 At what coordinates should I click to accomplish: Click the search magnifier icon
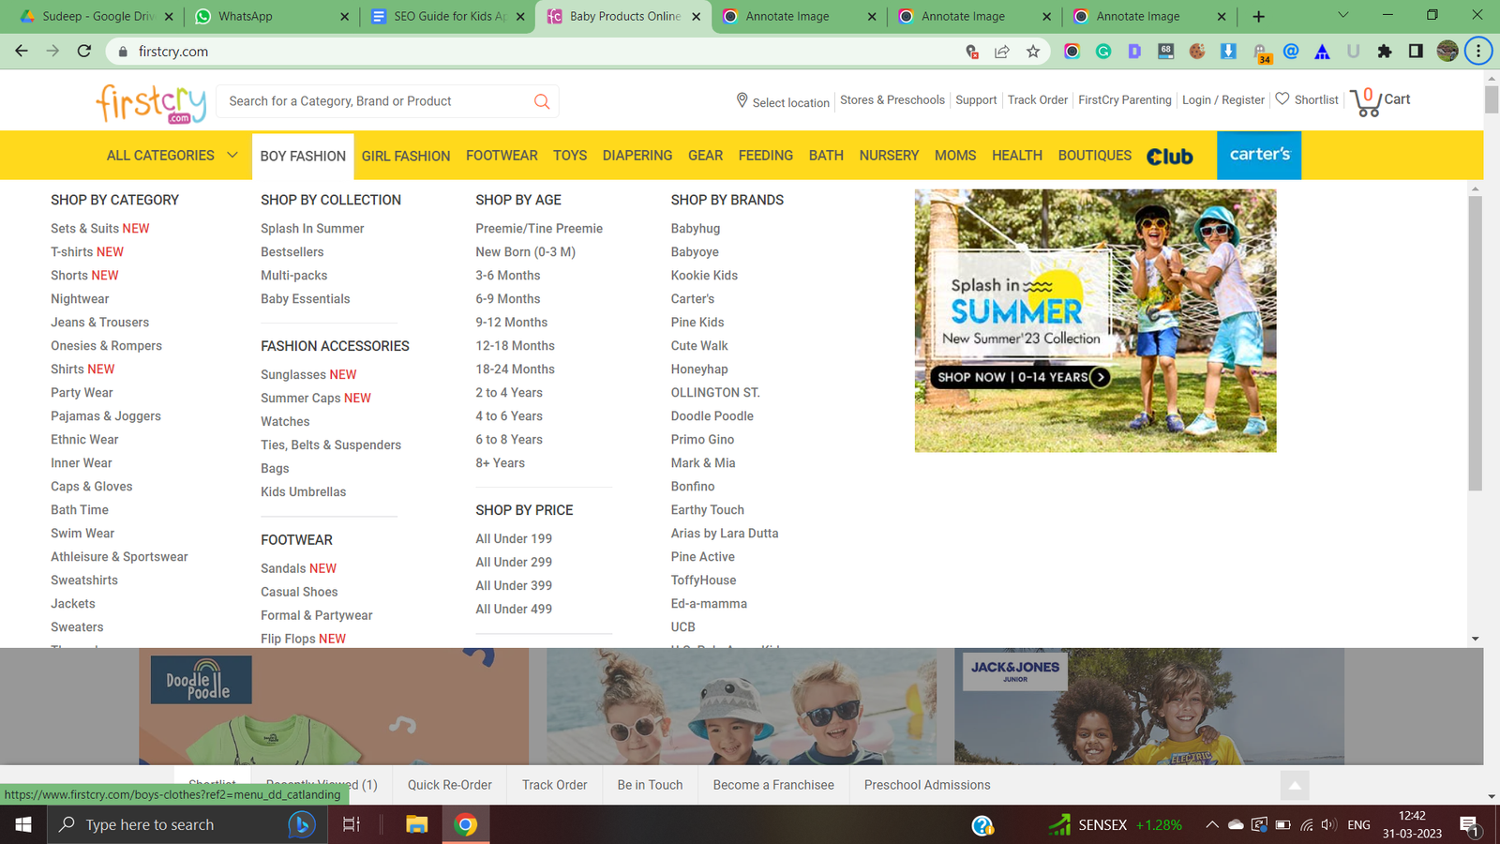542,101
